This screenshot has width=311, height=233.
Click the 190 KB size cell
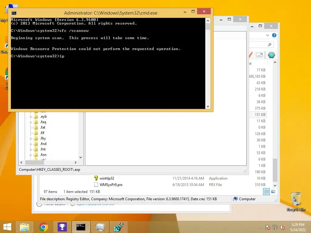click(x=260, y=172)
